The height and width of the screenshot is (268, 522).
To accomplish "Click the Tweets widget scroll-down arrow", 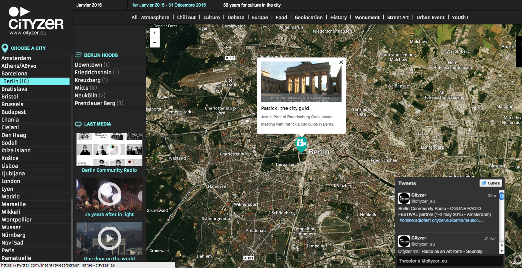I will point(502,251).
